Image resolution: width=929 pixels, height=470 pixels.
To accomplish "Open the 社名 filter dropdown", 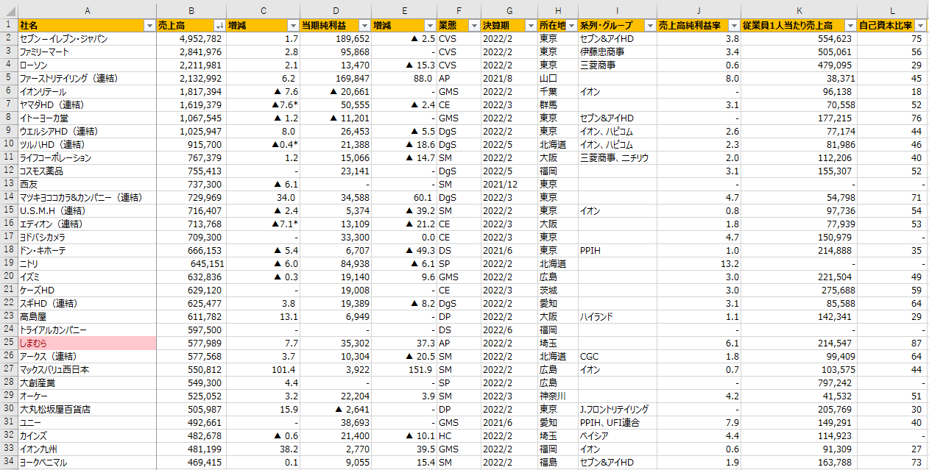I will 150,26.
